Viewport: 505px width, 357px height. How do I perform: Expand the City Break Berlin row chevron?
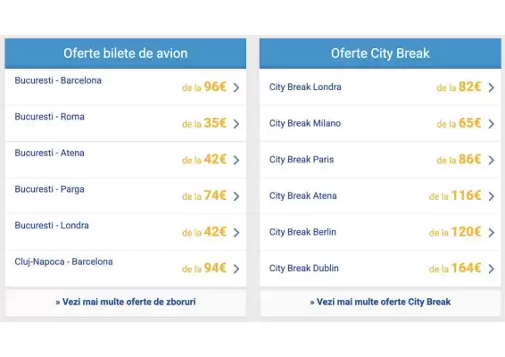(491, 233)
